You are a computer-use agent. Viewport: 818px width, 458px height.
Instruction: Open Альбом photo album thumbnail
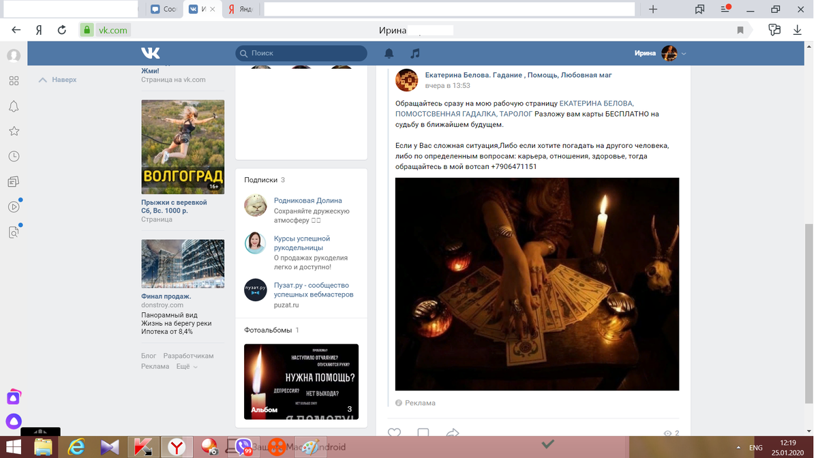pos(301,382)
